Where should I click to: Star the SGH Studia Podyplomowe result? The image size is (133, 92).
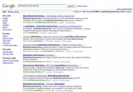click(x=71, y=75)
